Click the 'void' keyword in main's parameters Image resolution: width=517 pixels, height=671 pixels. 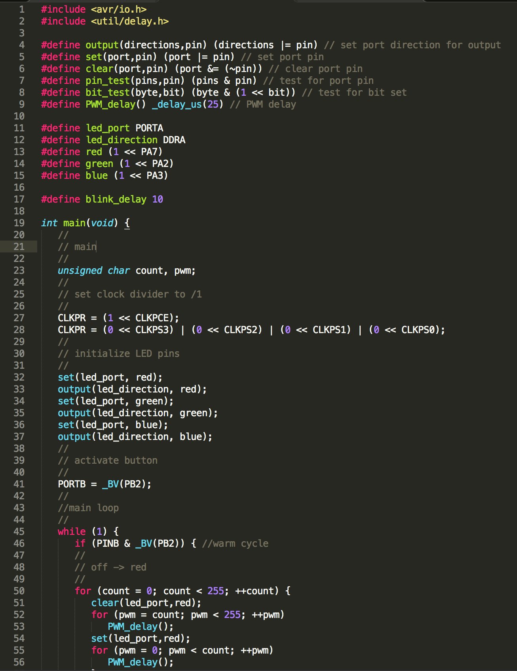coord(102,223)
